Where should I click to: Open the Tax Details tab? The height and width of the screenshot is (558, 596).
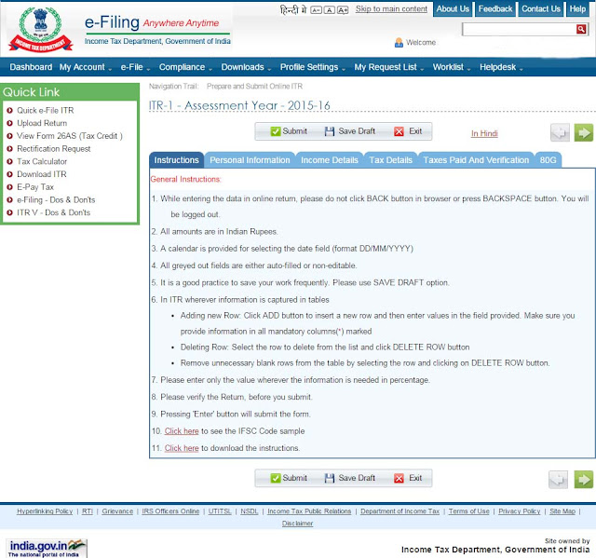(x=391, y=160)
